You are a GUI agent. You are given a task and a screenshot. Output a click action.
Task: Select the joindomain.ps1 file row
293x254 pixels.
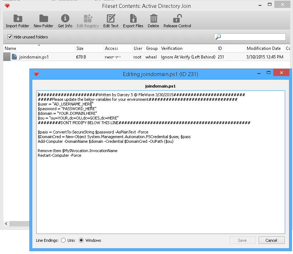coord(146,57)
